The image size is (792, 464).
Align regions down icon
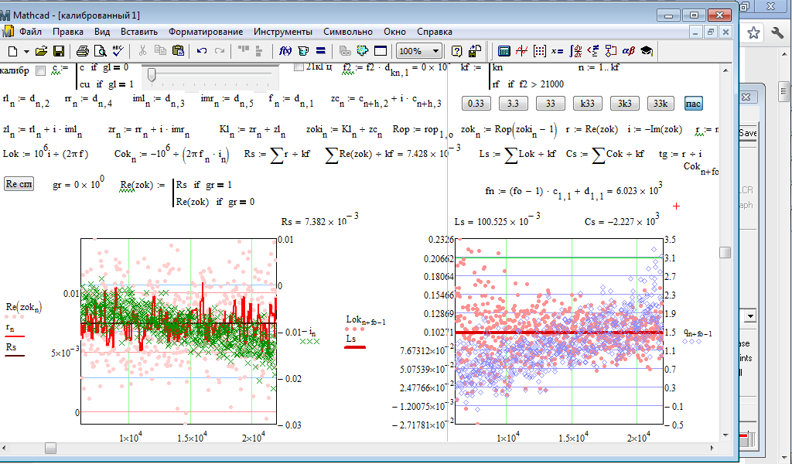260,51
